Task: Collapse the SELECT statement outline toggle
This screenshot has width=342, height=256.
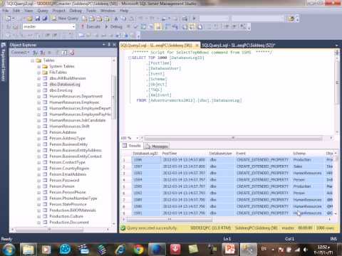Action: click(130, 58)
